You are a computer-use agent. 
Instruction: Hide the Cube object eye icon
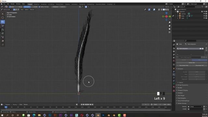tap(204, 16)
